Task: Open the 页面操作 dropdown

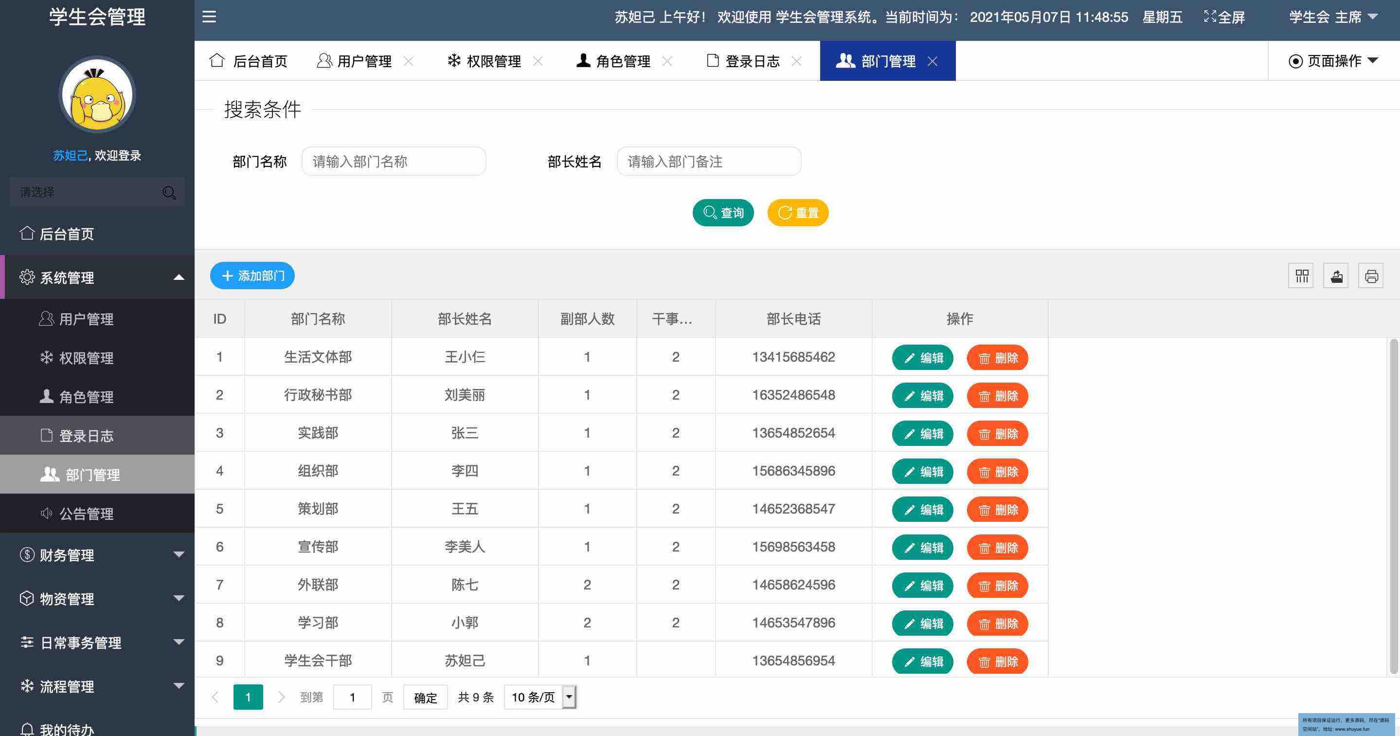Action: point(1333,61)
